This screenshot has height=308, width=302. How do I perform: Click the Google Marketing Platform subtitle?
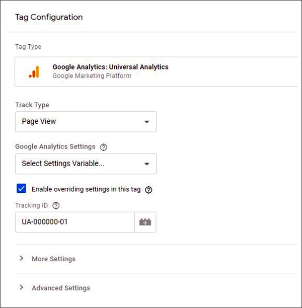pos(92,76)
